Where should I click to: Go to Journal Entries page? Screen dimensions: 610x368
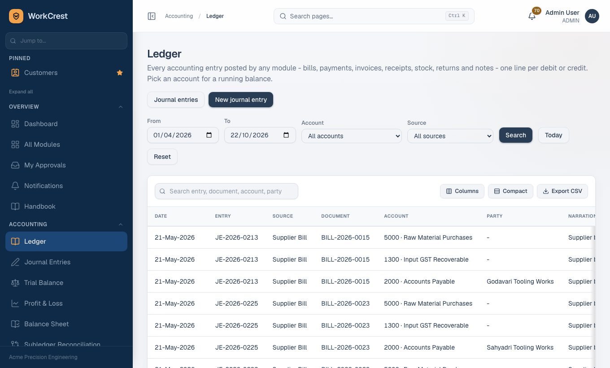pyautogui.click(x=66, y=262)
